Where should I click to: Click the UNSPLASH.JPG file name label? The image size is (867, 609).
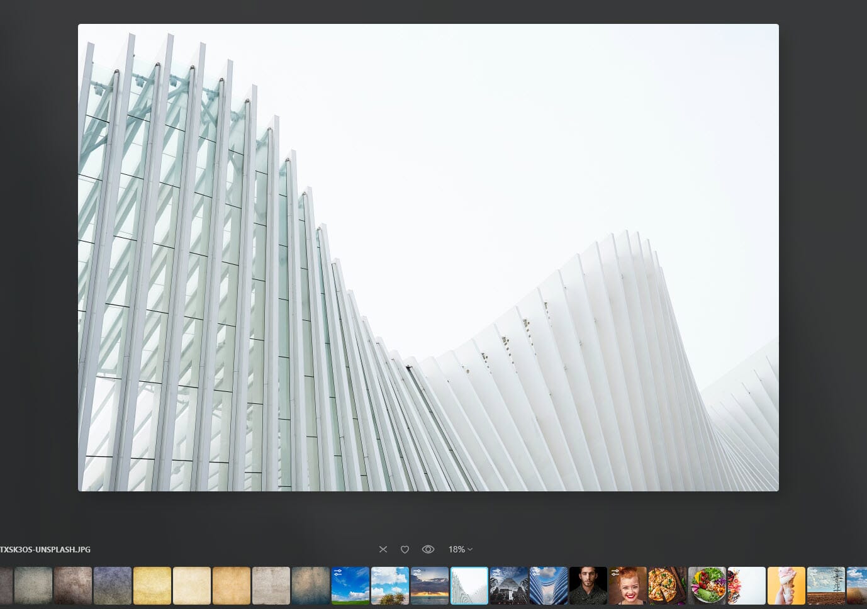(x=45, y=549)
